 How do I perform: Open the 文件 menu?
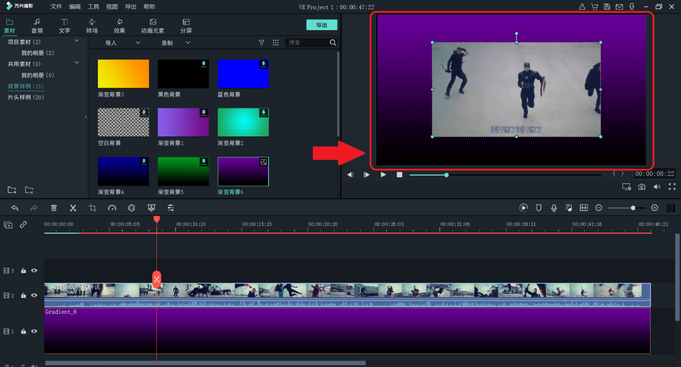tap(56, 7)
